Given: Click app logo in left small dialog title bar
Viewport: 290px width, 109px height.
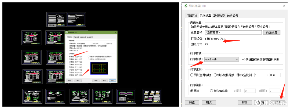Looking at the screenshot, I should (67, 32).
